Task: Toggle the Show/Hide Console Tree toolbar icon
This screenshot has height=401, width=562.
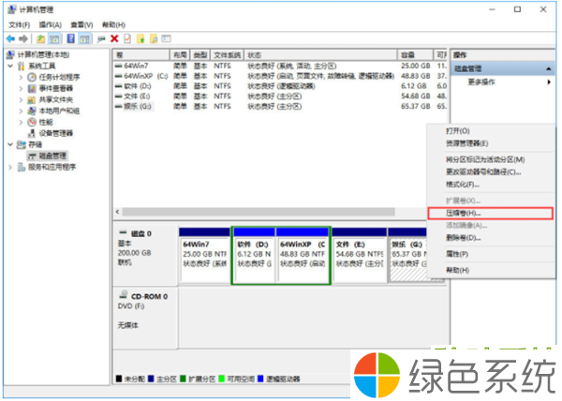Action: pos(54,38)
